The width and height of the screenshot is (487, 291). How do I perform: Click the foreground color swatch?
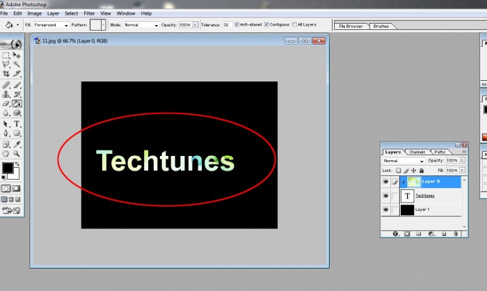coord(7,168)
